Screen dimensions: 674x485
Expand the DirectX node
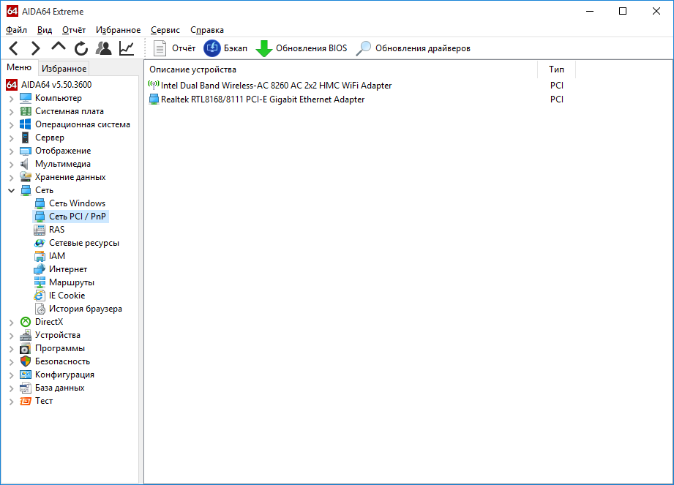coord(11,323)
